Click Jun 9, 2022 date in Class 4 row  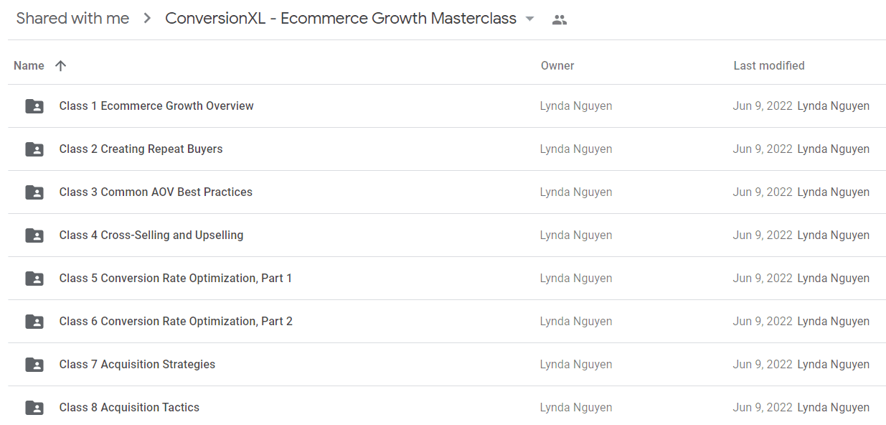(x=763, y=235)
